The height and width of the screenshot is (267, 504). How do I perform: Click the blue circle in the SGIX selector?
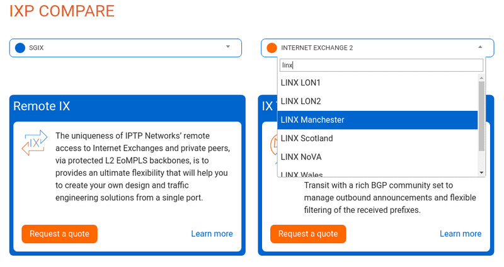(20, 48)
